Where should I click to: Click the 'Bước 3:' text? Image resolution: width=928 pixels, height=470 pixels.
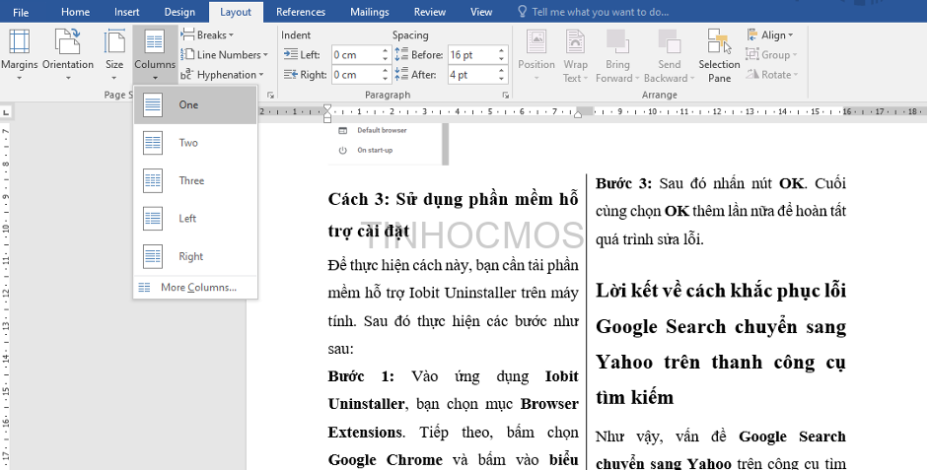tap(623, 183)
